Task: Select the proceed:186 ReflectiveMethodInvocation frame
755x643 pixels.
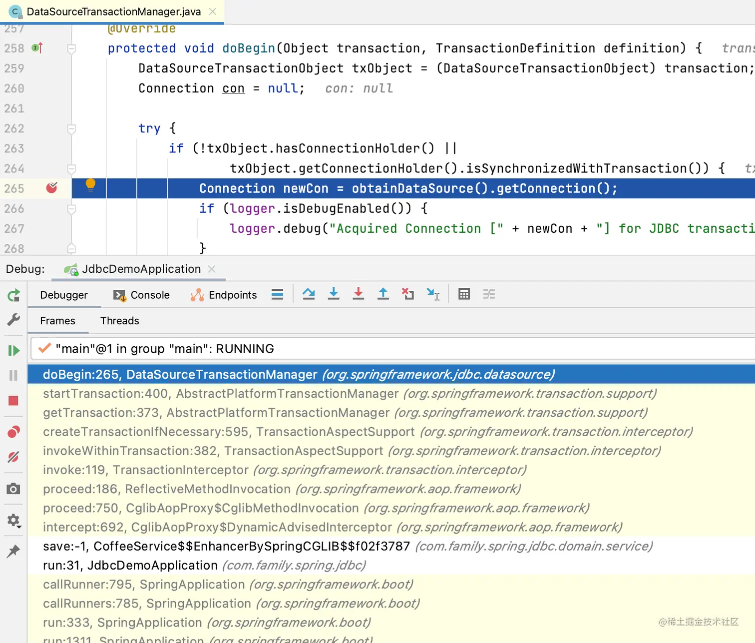Action: pyautogui.click(x=391, y=489)
